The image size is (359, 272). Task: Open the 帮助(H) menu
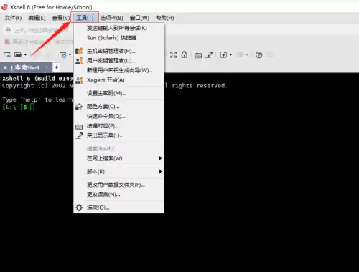(164, 18)
